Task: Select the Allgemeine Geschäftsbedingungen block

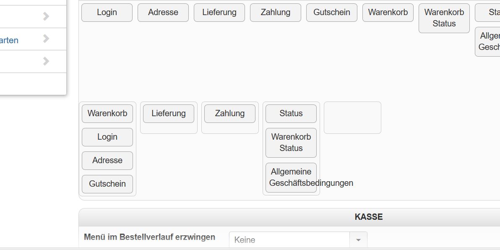Action: click(291, 177)
